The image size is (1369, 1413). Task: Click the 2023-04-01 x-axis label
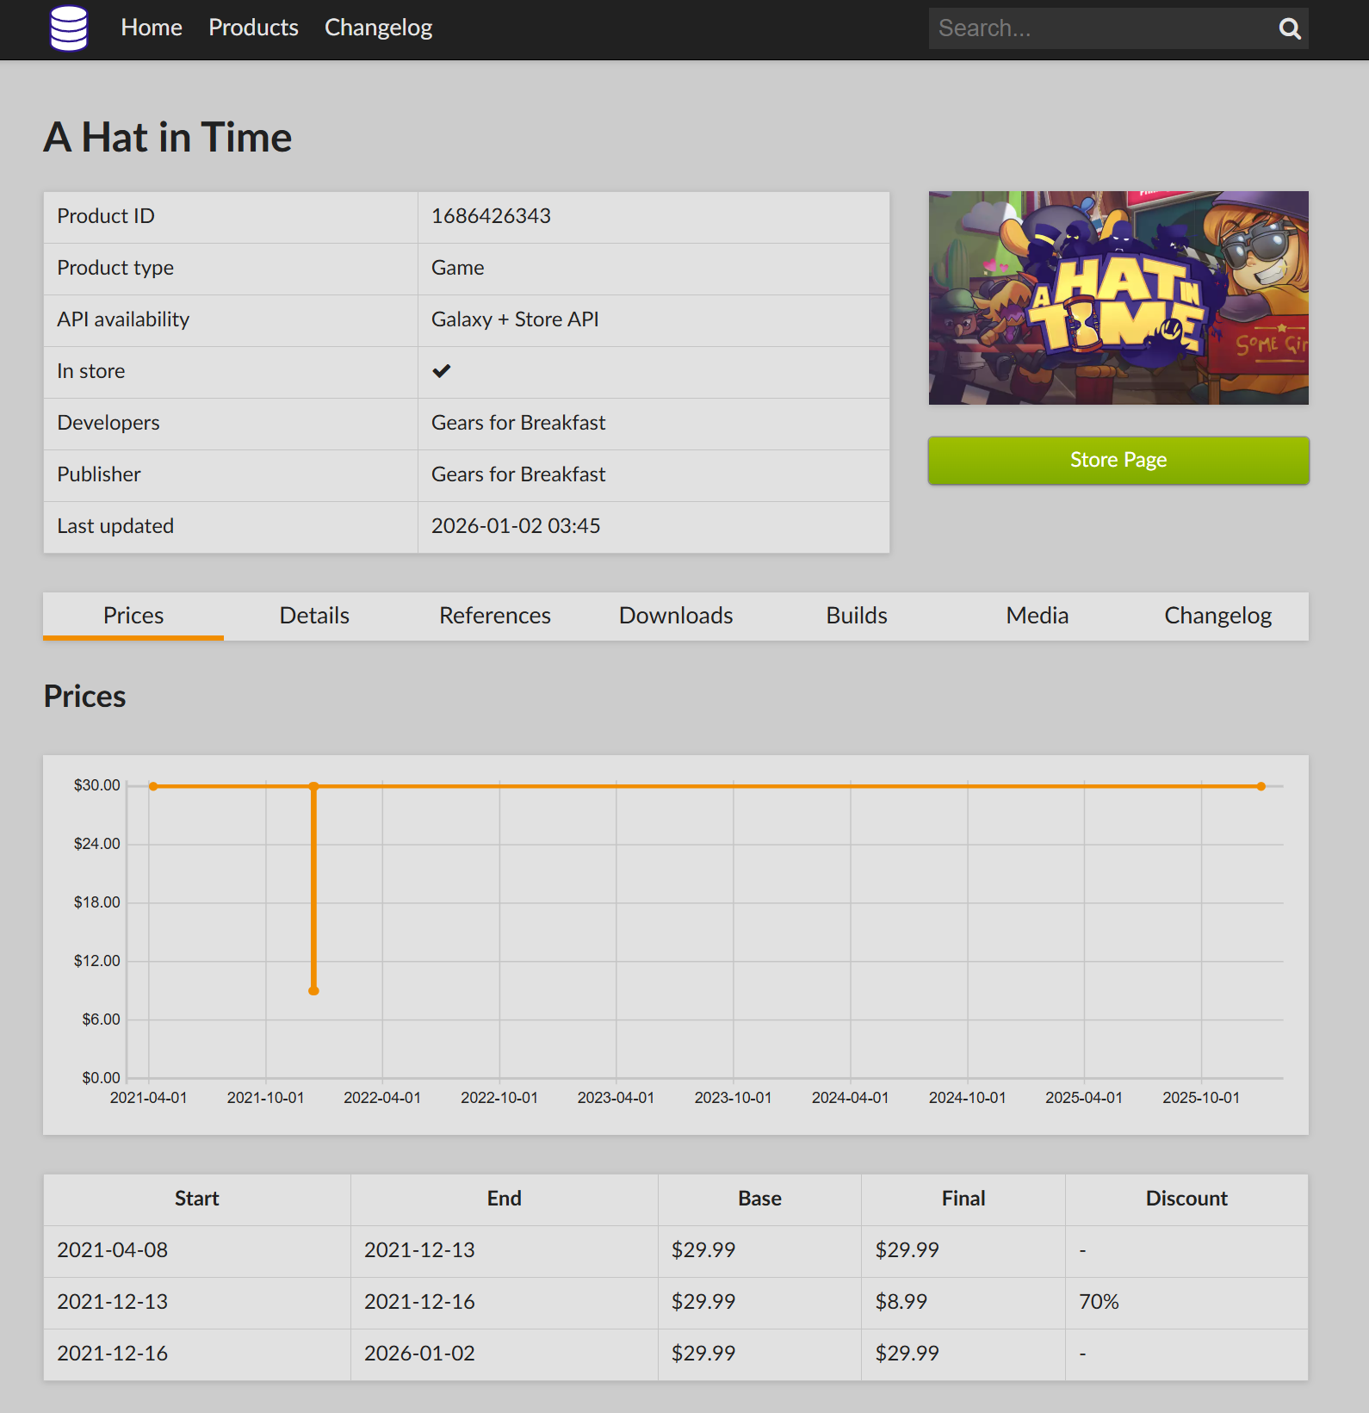(x=616, y=1098)
